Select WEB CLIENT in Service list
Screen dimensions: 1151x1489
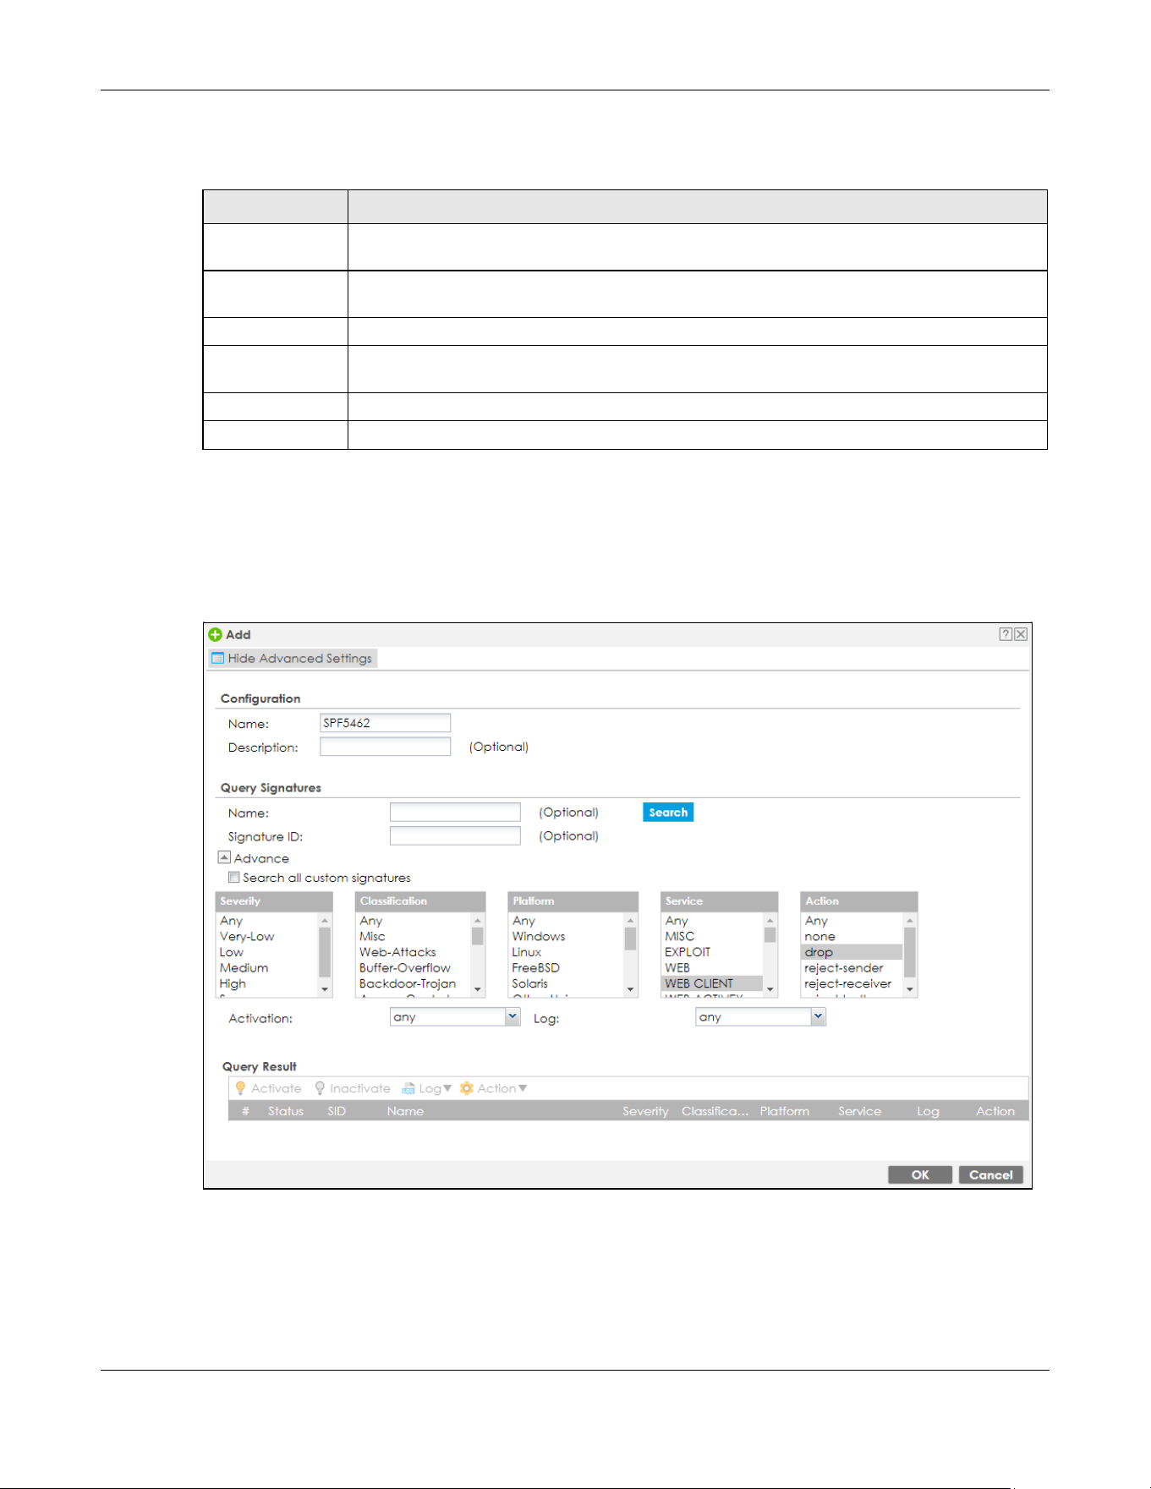tap(712, 983)
